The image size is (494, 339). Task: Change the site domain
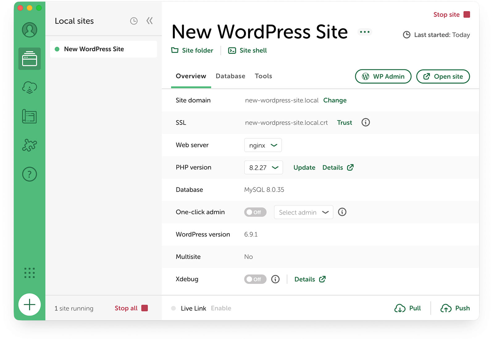coord(335,100)
